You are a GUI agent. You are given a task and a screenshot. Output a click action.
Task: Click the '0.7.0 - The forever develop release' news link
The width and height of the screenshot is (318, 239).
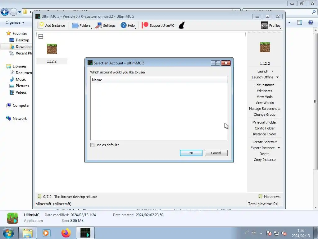click(x=70, y=197)
